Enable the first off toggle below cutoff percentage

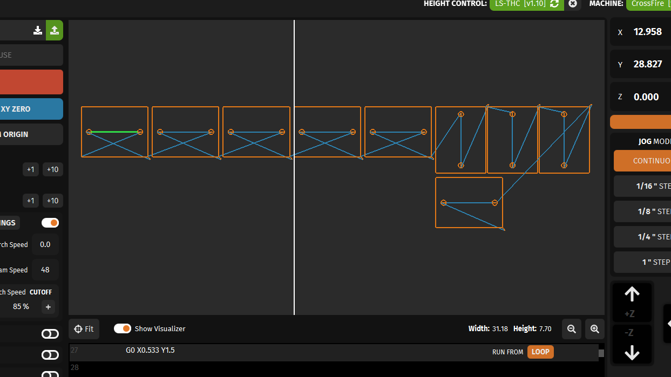click(50, 334)
